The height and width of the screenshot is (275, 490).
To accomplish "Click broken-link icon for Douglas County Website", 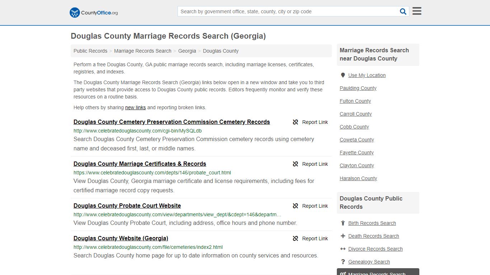I will tap(296, 238).
